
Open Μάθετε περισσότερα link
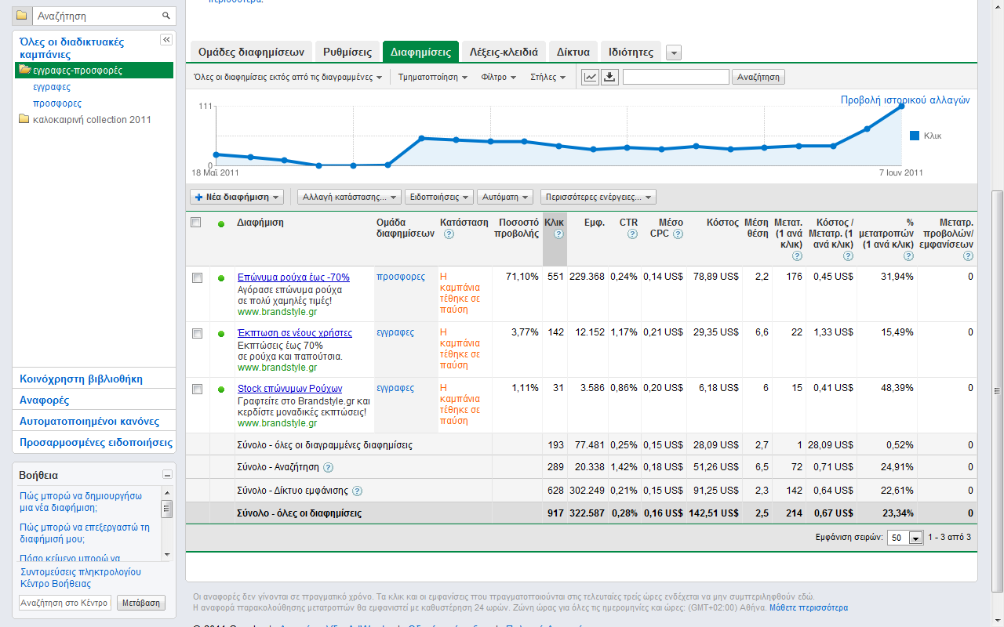[809, 607]
